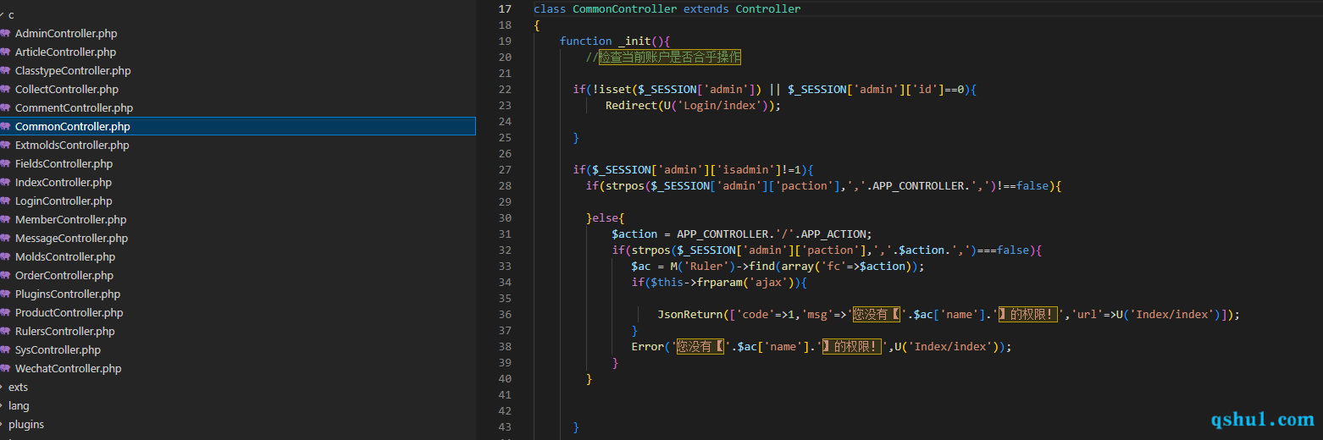The image size is (1323, 440).
Task: Select the highlighted CommonController.php file
Action: coord(237,126)
